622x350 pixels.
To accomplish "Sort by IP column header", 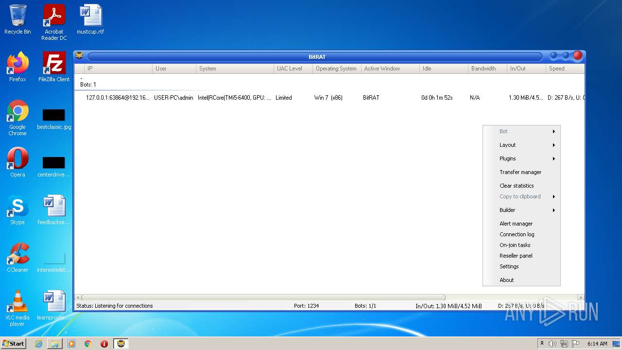I will [x=118, y=69].
